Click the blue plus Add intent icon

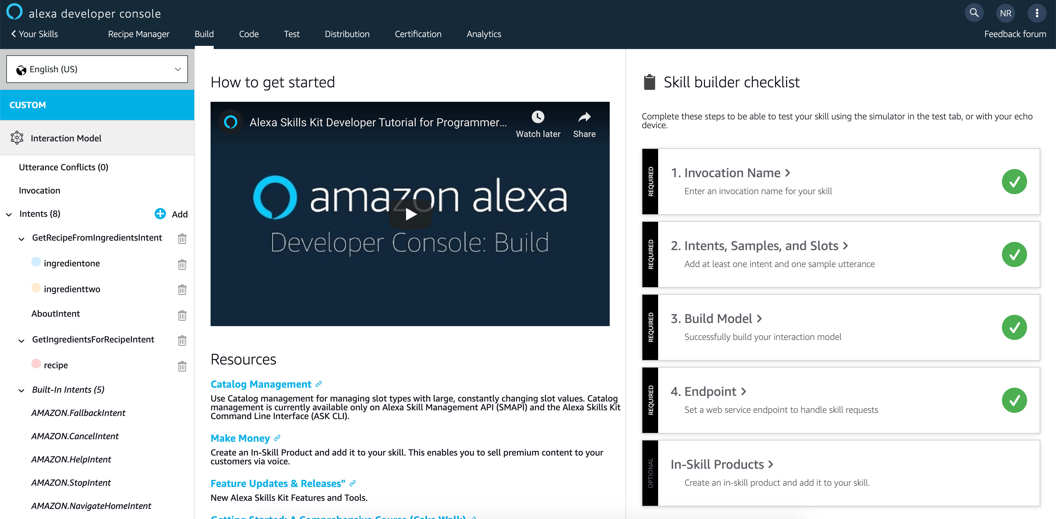click(160, 214)
